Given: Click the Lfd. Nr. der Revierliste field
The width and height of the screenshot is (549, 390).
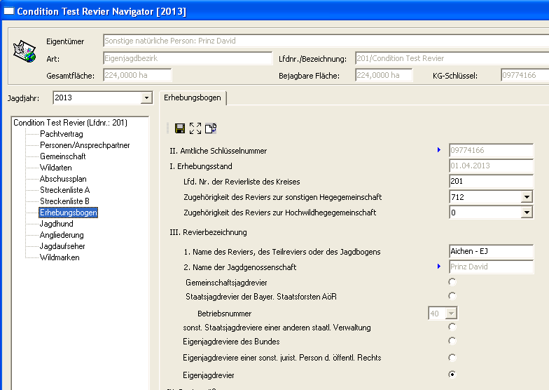Looking at the screenshot, I should tap(490, 182).
